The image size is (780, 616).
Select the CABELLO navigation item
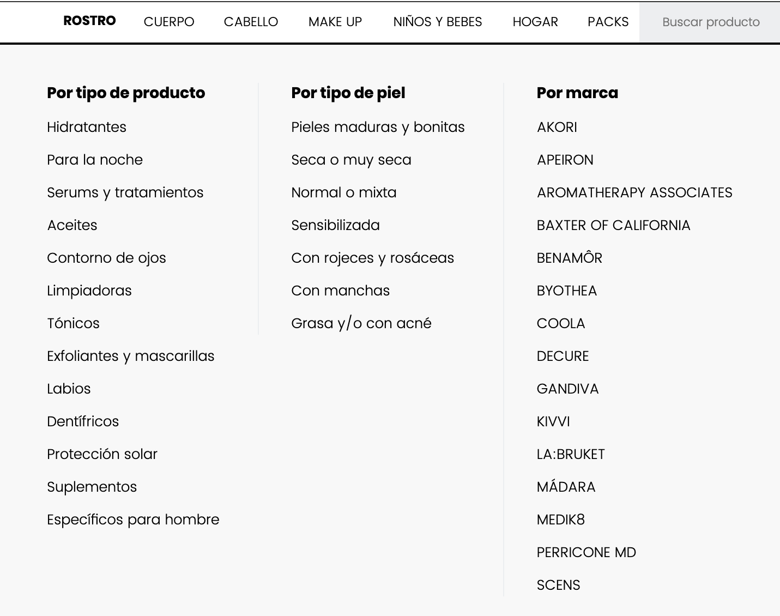coord(251,22)
